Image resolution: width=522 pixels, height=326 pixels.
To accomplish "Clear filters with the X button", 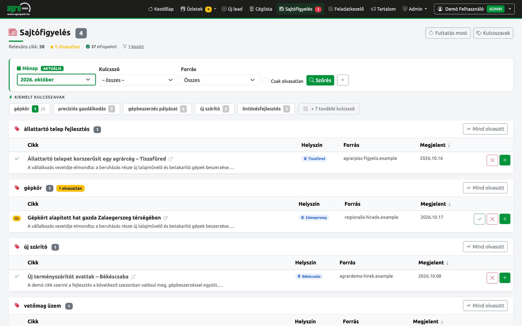I will click(342, 80).
